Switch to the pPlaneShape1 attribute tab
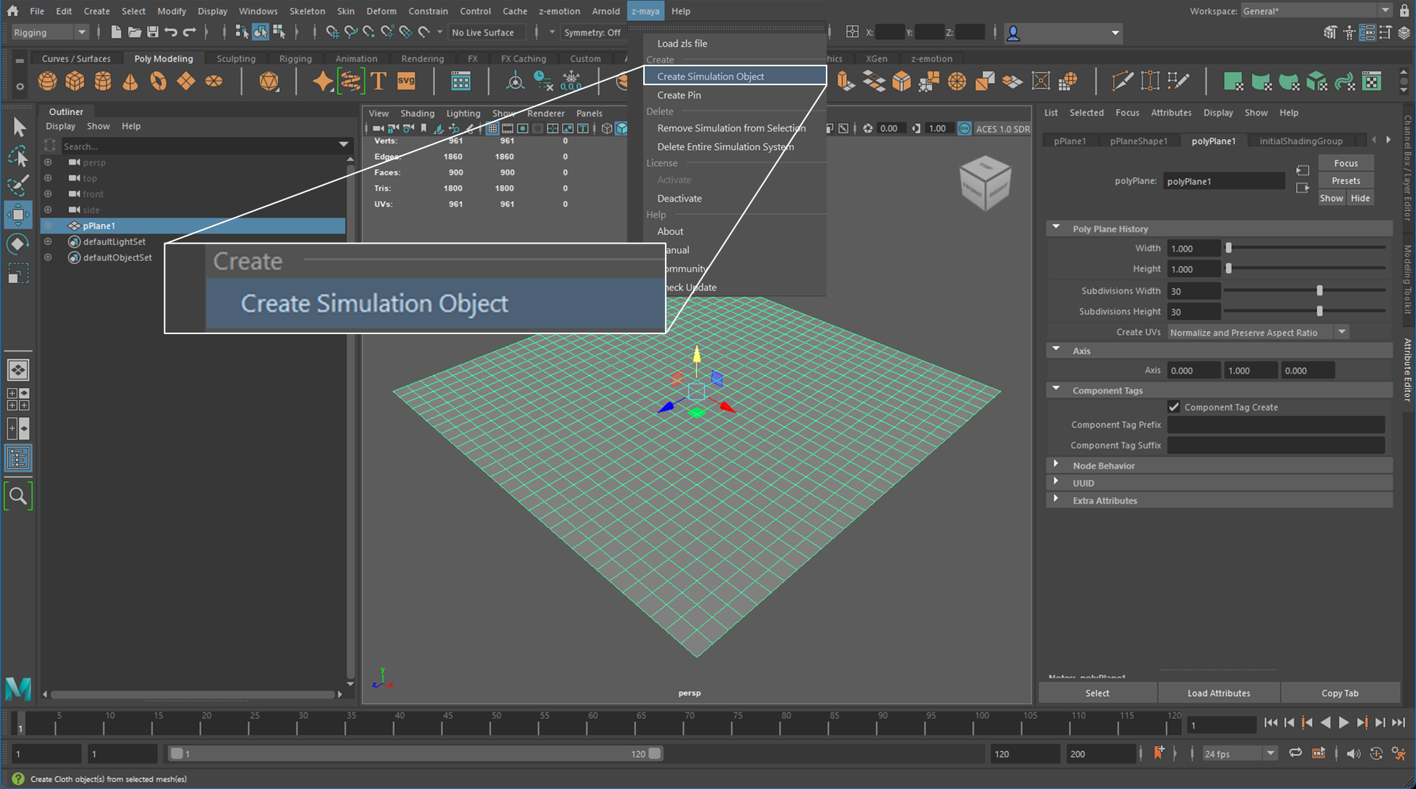The height and width of the screenshot is (789, 1416). [1138, 140]
